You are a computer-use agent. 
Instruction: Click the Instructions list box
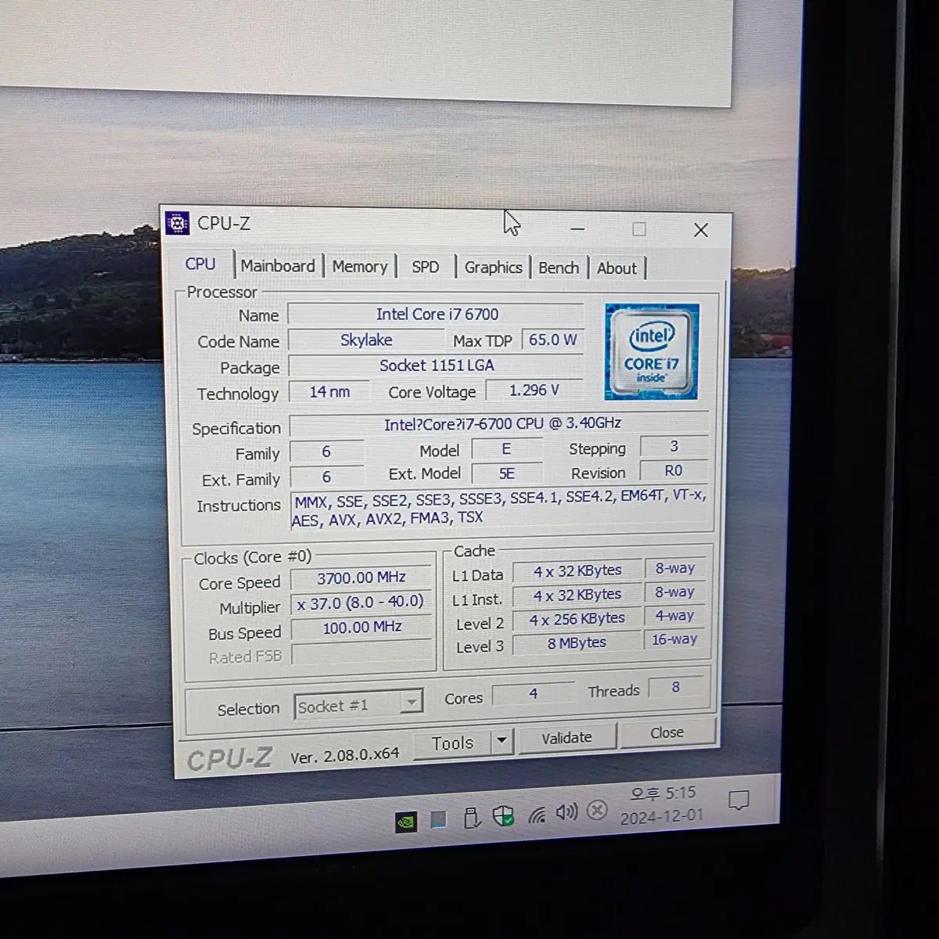tap(500, 507)
